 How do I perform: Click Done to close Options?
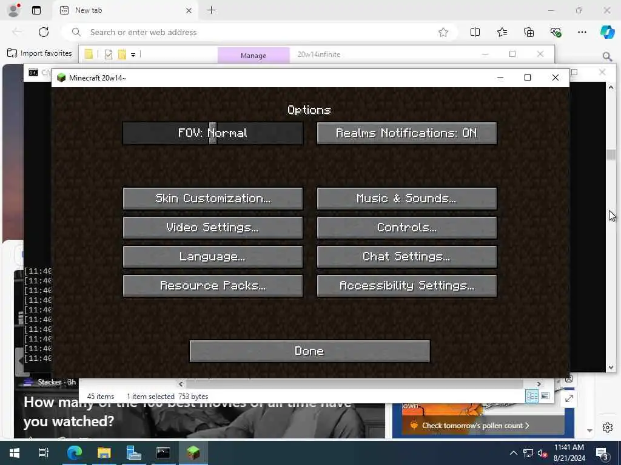[310, 351]
